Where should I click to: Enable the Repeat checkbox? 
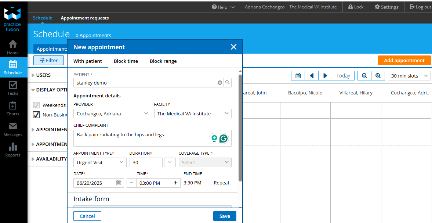[x=208, y=183]
